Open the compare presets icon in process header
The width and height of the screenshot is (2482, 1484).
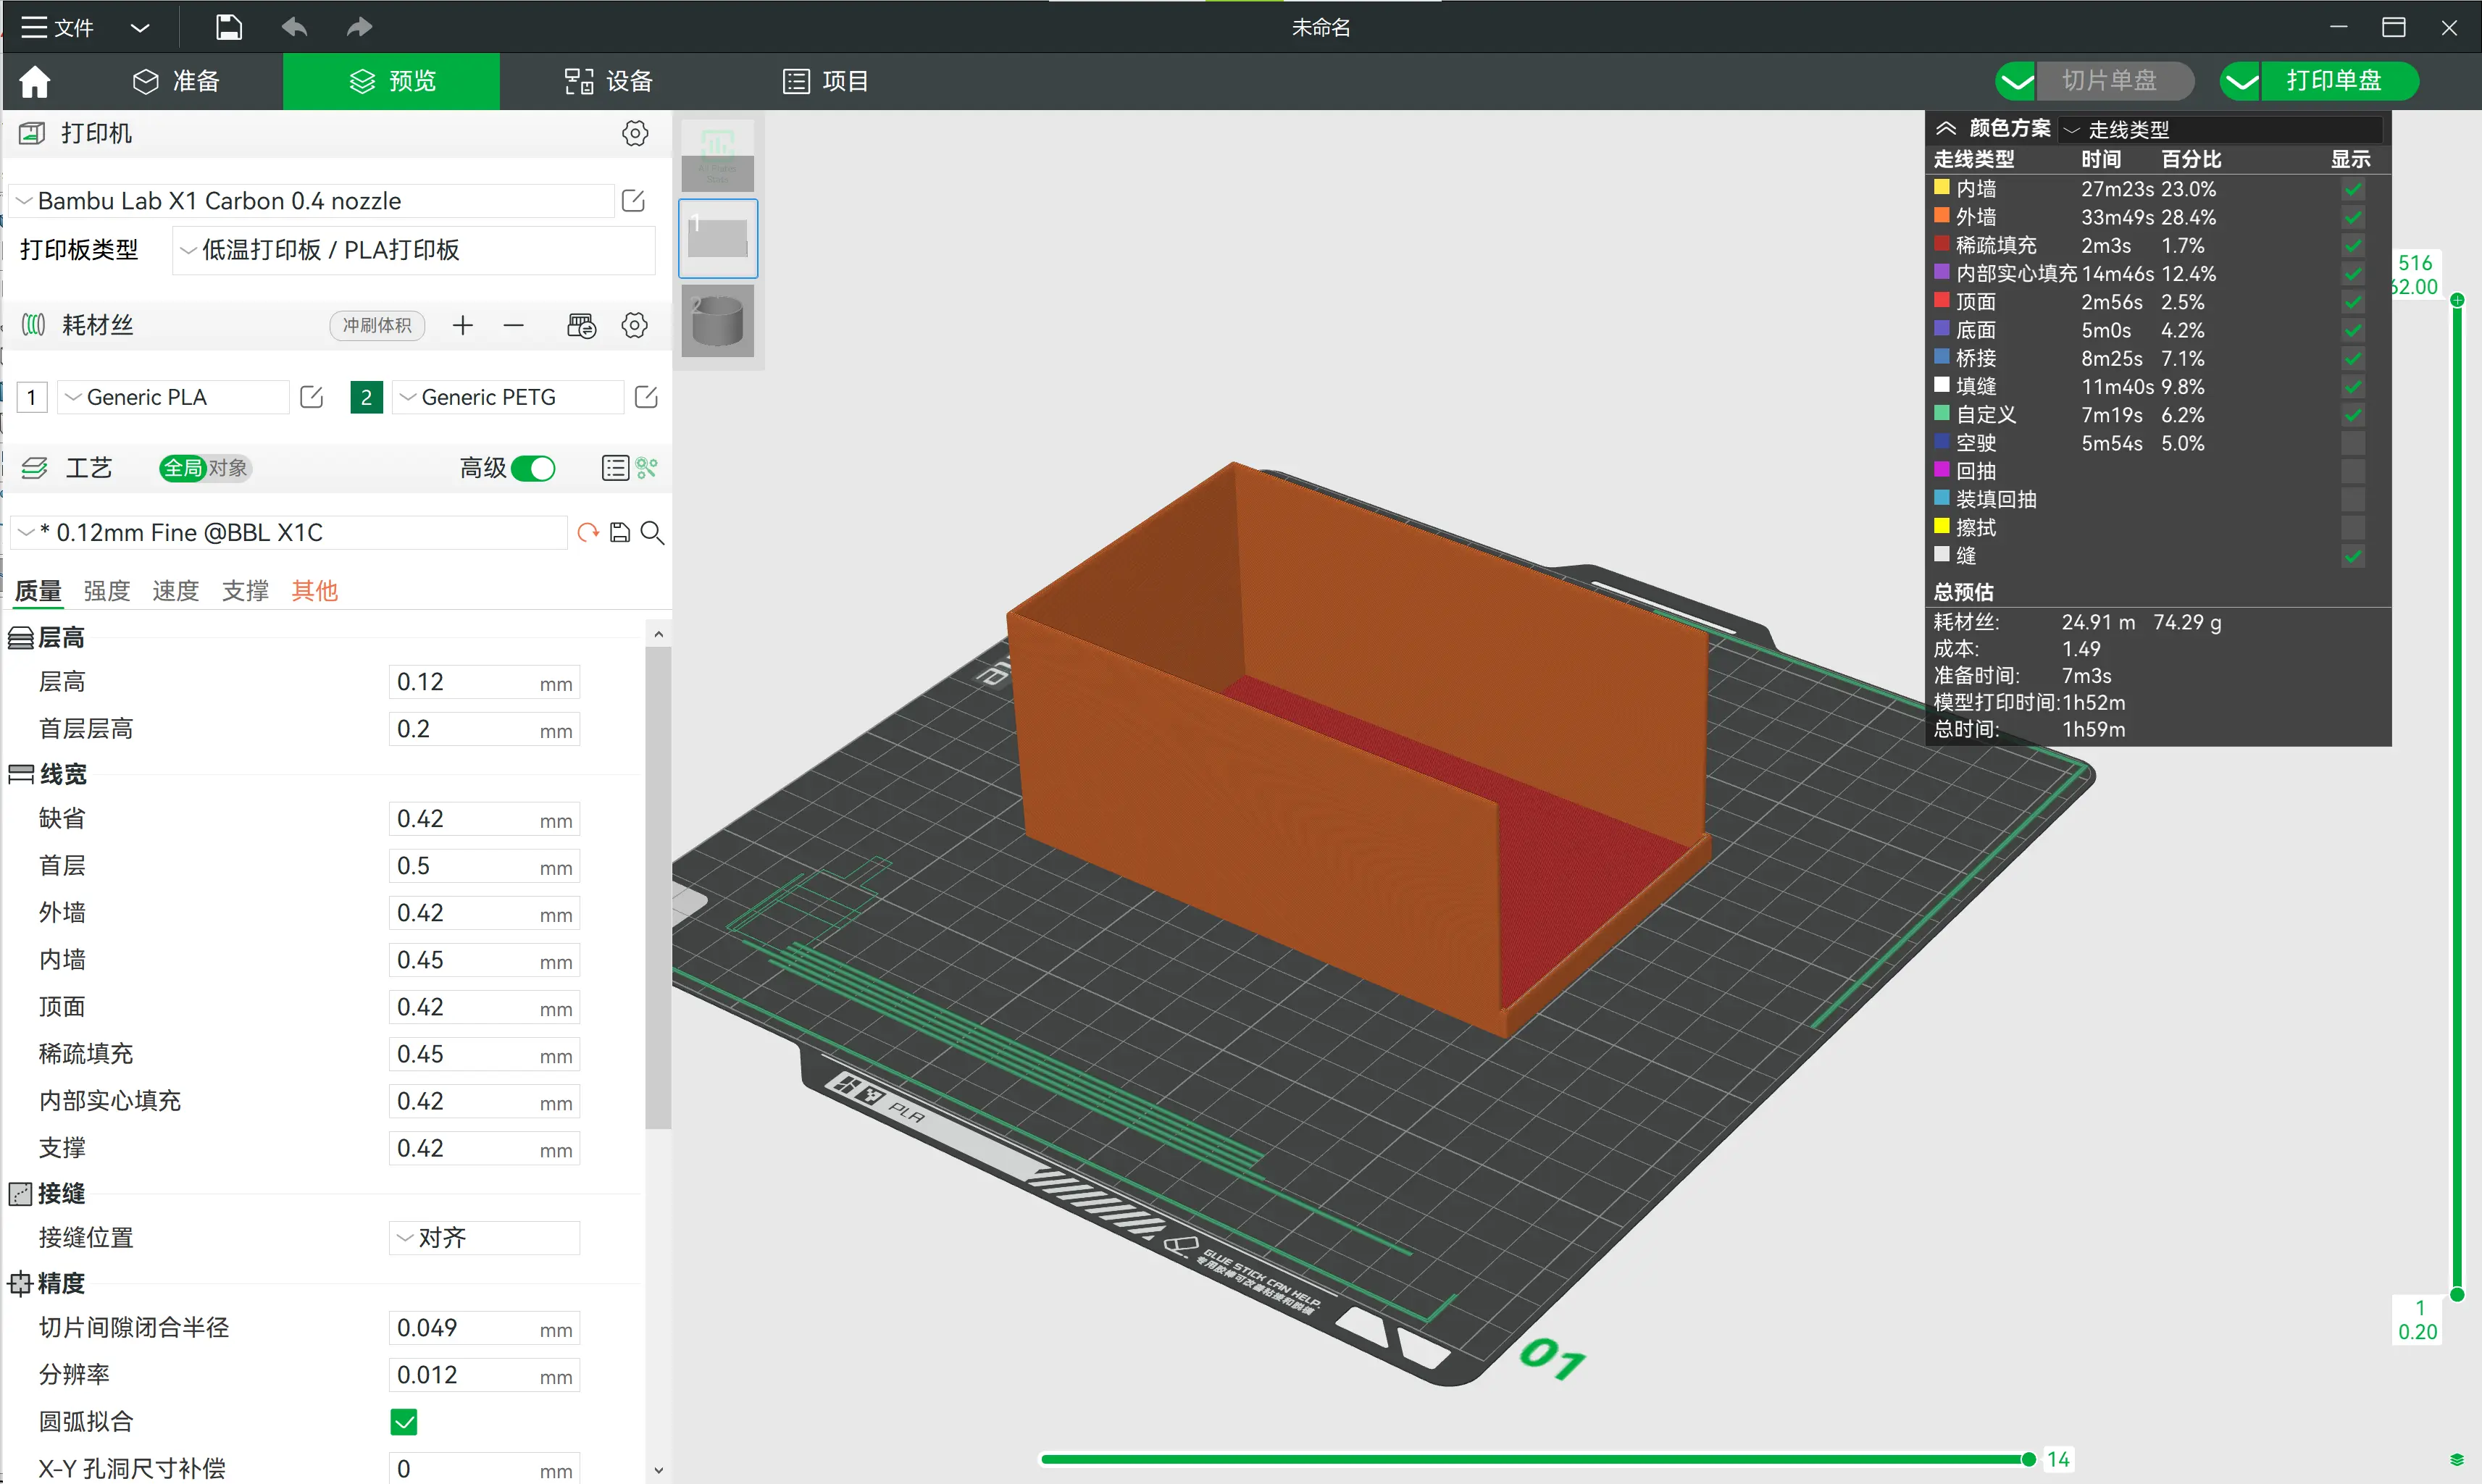(647, 468)
